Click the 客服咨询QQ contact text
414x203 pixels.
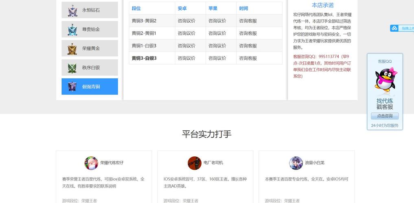click(x=322, y=66)
